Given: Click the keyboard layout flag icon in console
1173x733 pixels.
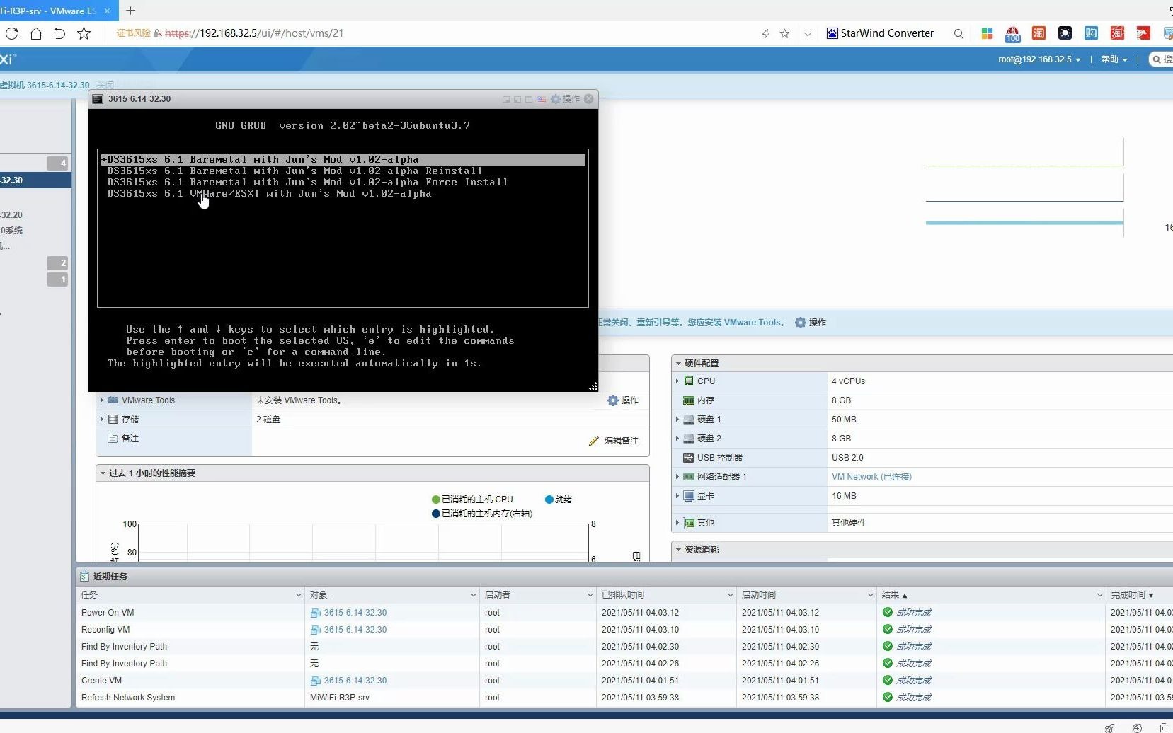Looking at the screenshot, I should pos(541,99).
